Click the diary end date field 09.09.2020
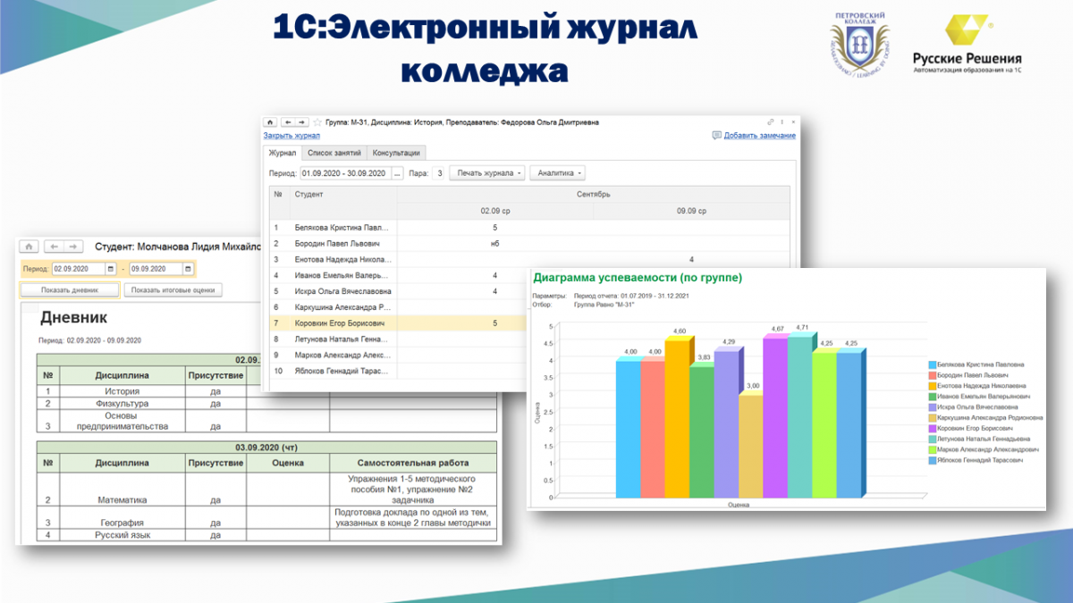Image resolution: width=1073 pixels, height=603 pixels. pyautogui.click(x=156, y=268)
